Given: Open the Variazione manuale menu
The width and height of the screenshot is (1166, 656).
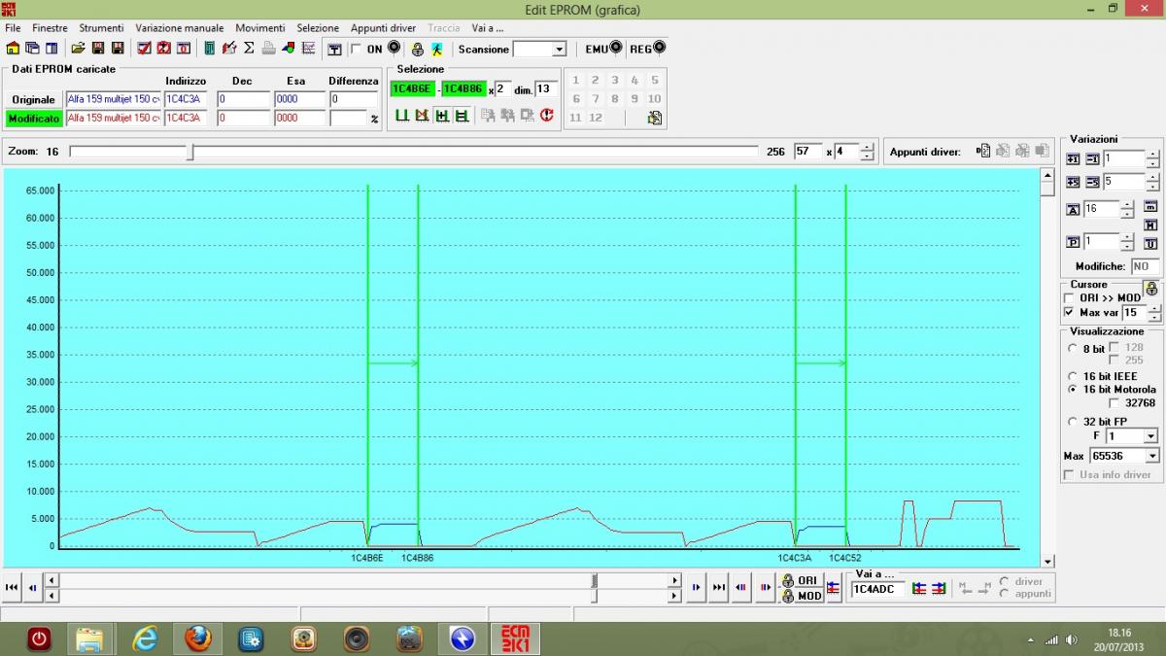Looking at the screenshot, I should pos(179,28).
